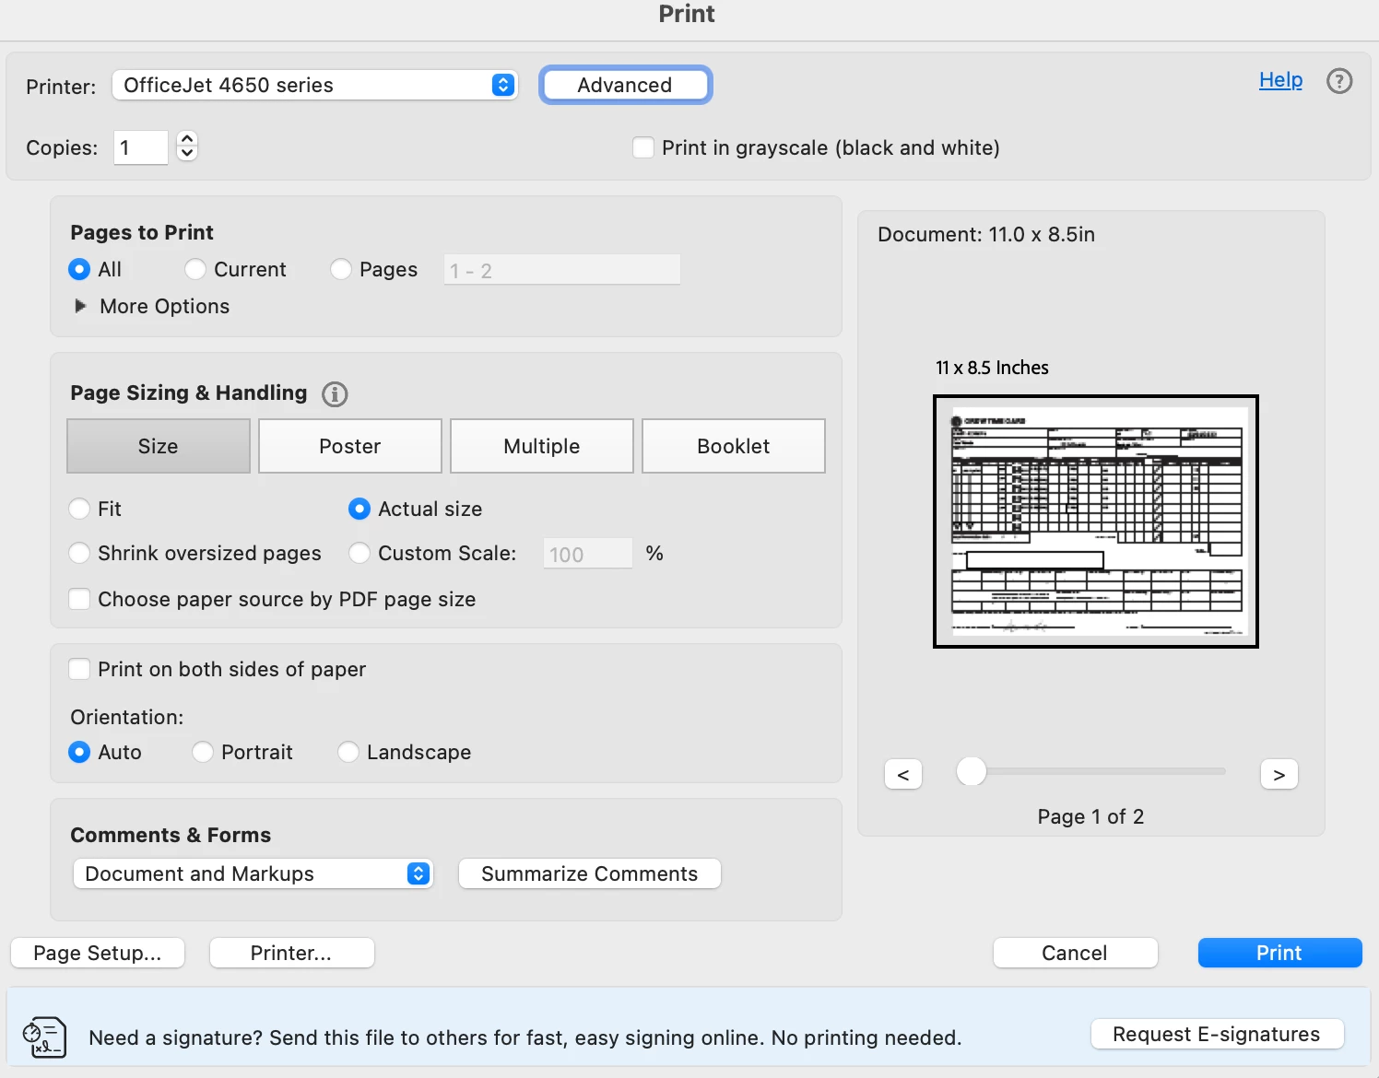Open Page Setup dialog
Image resolution: width=1379 pixels, height=1078 pixels.
[x=98, y=953]
